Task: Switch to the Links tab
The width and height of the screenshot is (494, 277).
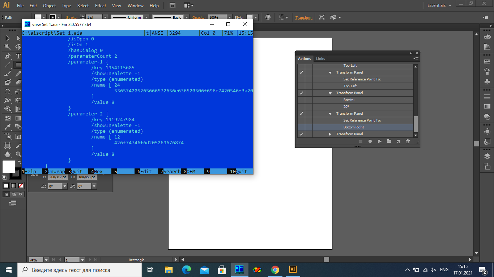Action: 320,59
